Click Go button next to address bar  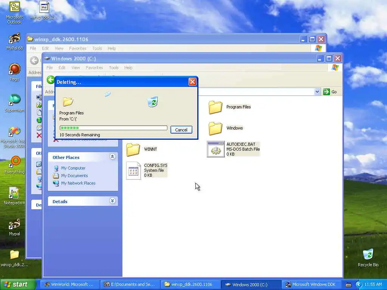(x=330, y=92)
